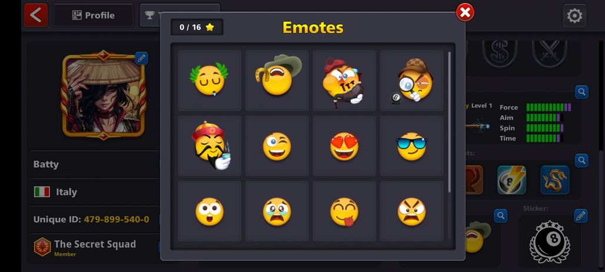Open settings gear in top corner
The image size is (605, 272).
(x=574, y=15)
